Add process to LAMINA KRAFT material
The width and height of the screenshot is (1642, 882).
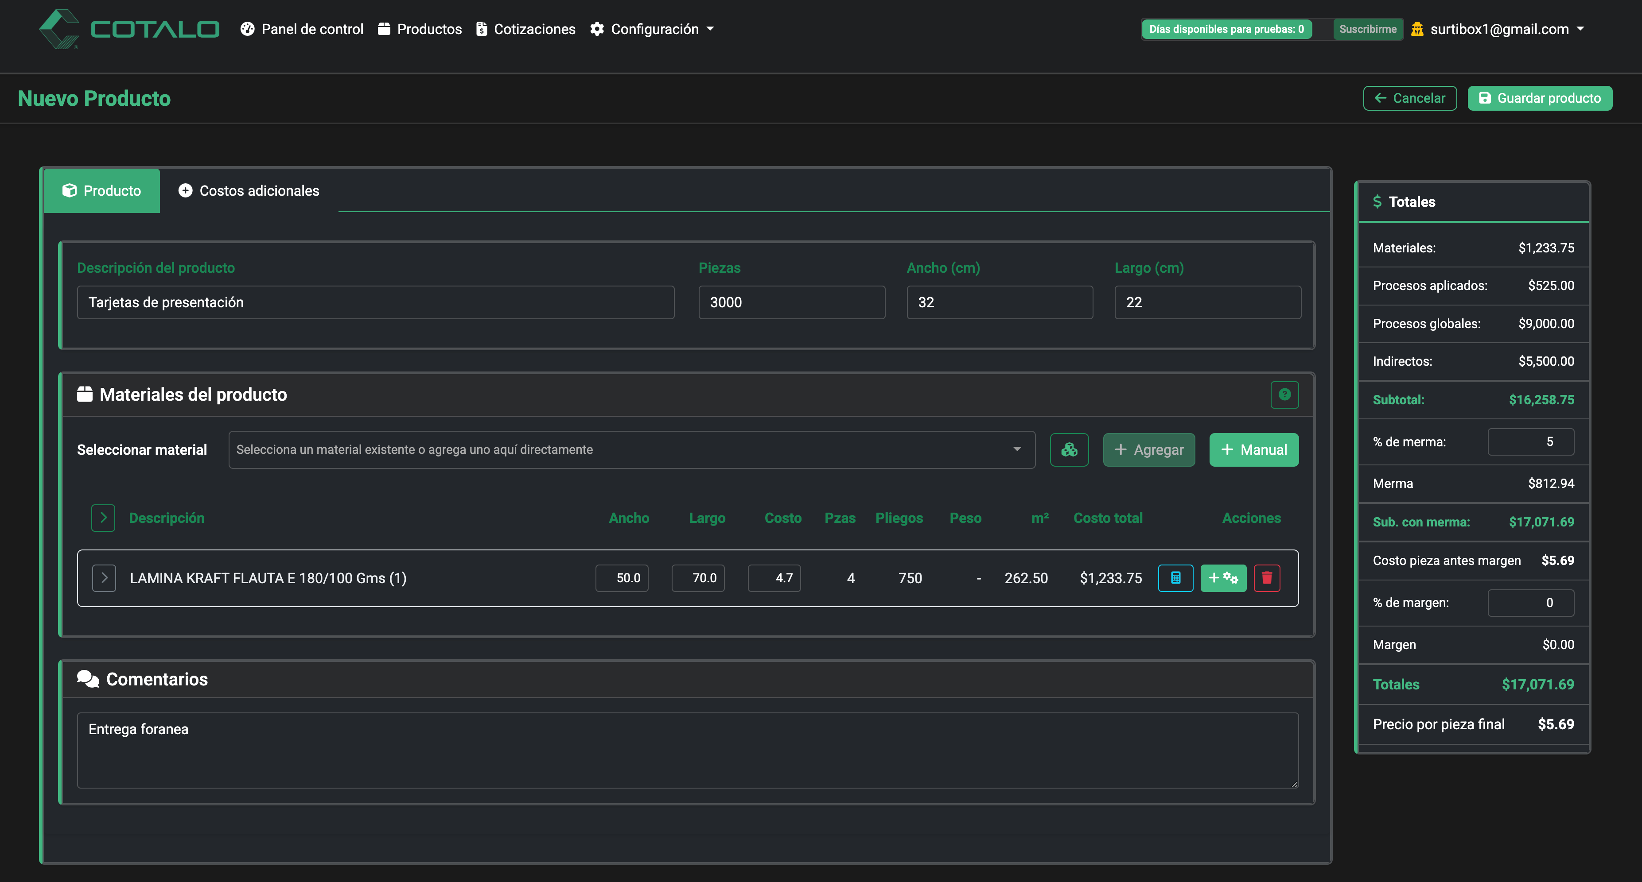tap(1223, 578)
